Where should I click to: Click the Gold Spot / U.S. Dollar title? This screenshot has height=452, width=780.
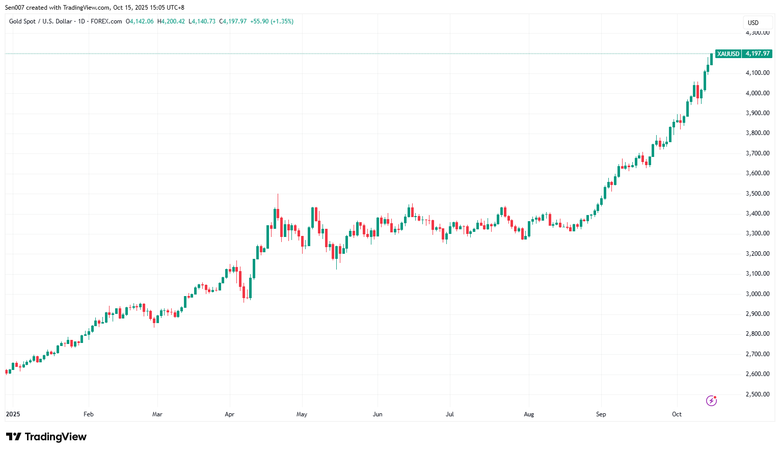40,21
